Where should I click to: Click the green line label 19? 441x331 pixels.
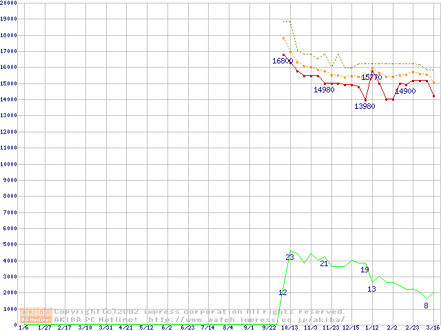pos(365,269)
